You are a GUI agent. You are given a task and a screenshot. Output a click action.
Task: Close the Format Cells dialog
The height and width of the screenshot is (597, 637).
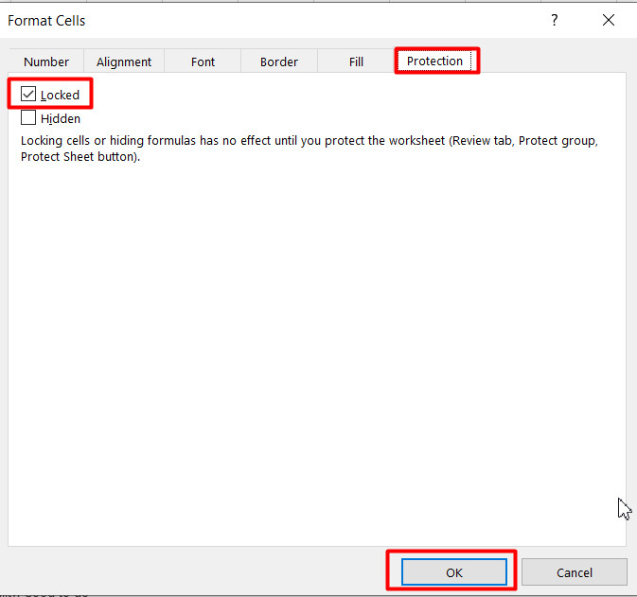coord(609,20)
